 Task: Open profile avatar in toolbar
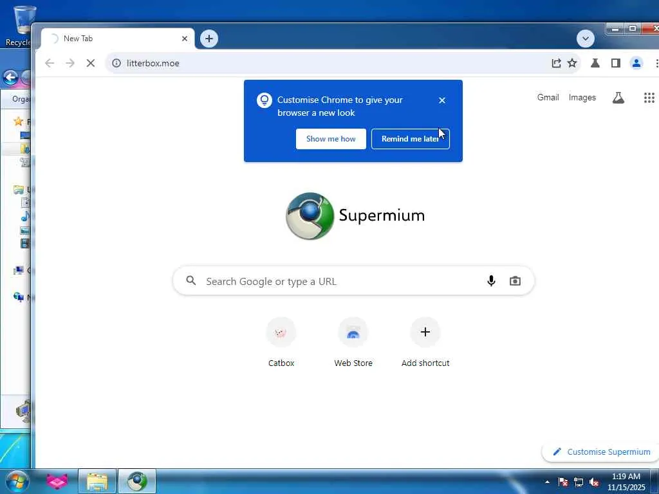tap(636, 63)
